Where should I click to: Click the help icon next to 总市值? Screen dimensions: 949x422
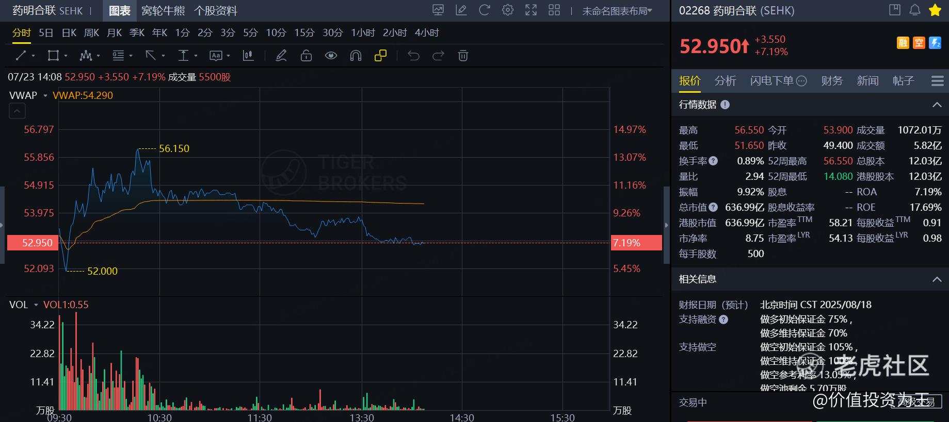713,207
